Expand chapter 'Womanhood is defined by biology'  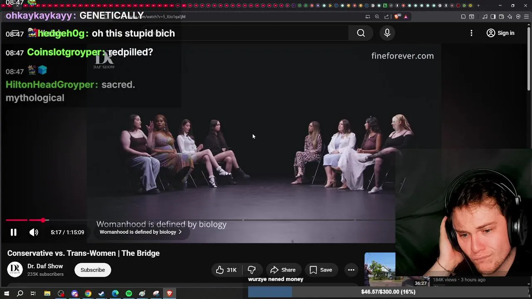(x=140, y=232)
